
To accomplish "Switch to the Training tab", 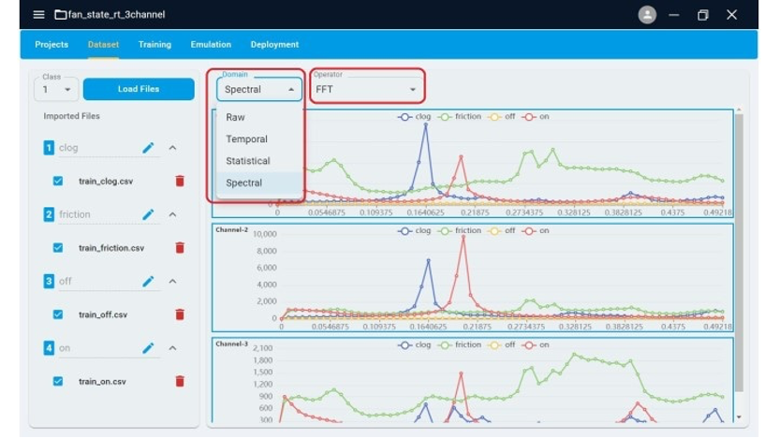I will coord(154,44).
